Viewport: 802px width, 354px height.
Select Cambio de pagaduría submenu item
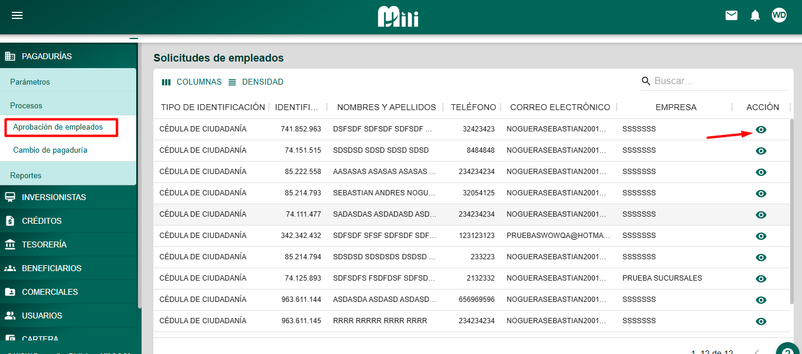coord(50,150)
